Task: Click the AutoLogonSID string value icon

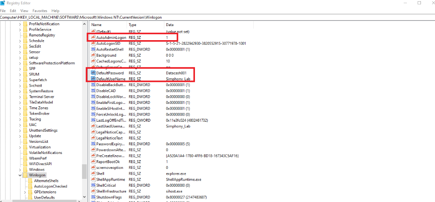Action: click(x=93, y=43)
